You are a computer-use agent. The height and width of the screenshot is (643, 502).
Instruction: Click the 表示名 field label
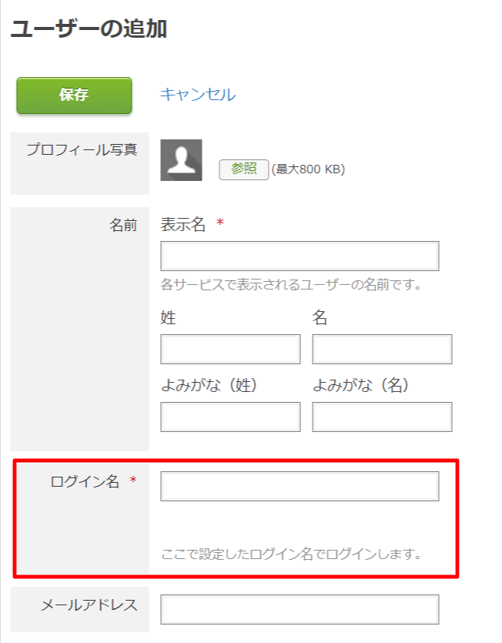183,224
